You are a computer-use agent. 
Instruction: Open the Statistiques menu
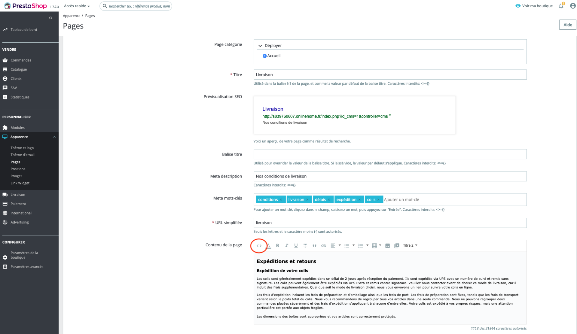20,97
